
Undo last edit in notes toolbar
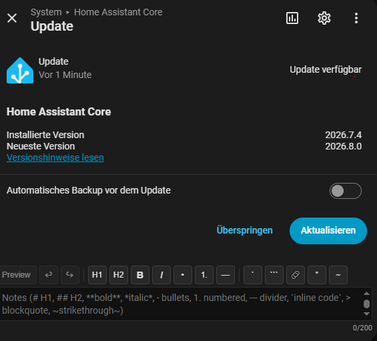(x=49, y=275)
